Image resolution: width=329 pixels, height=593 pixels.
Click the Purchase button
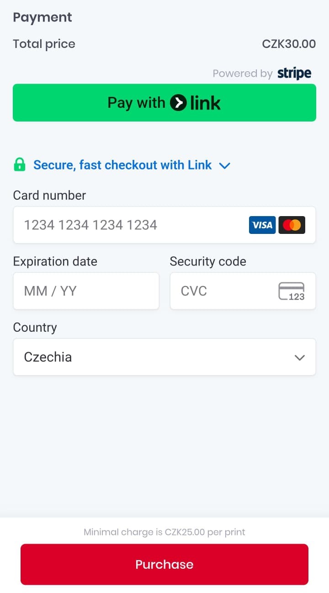tap(164, 564)
